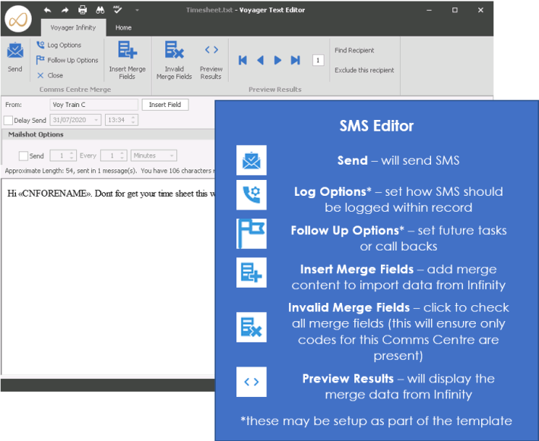Open the Minutes interval dropdown

point(172,156)
